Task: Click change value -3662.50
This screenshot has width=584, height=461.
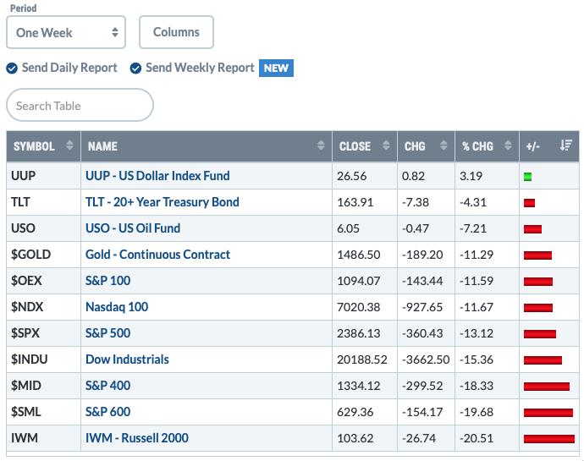Action: pos(426,359)
